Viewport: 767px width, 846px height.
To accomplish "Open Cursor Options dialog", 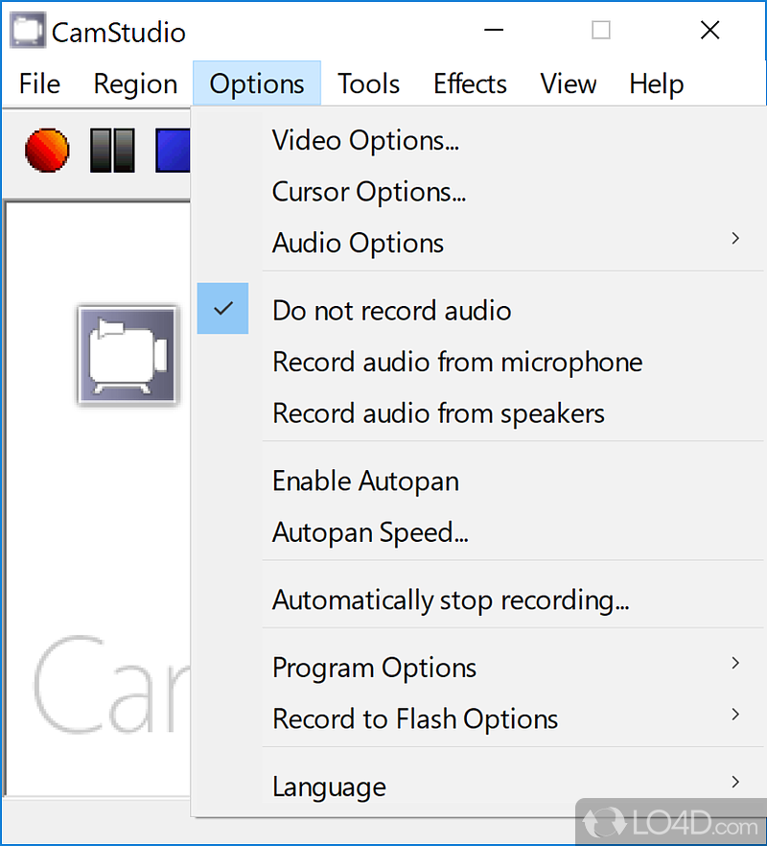I will [x=368, y=192].
